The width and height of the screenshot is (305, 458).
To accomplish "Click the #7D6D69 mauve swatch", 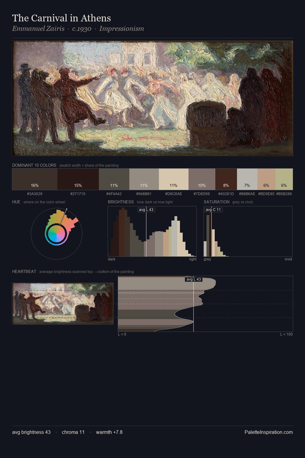I will [x=202, y=179].
